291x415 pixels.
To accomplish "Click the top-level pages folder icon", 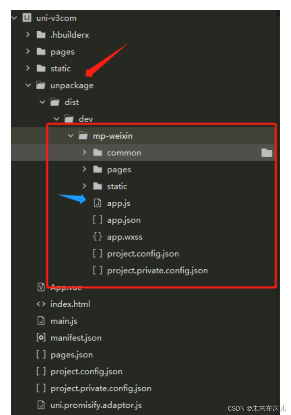I will pyautogui.click(x=41, y=51).
